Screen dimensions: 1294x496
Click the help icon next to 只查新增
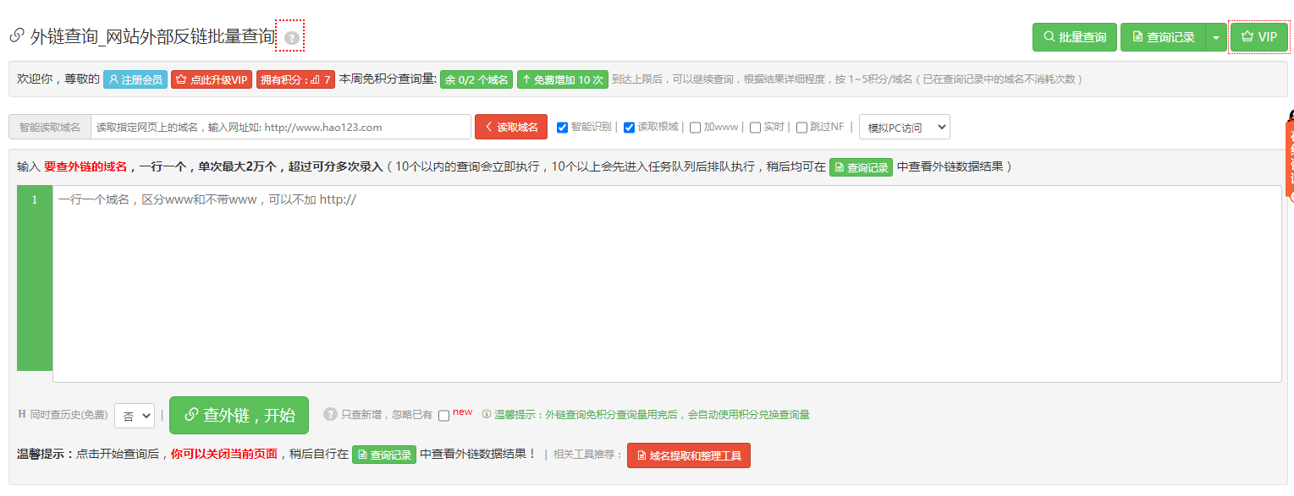(330, 414)
